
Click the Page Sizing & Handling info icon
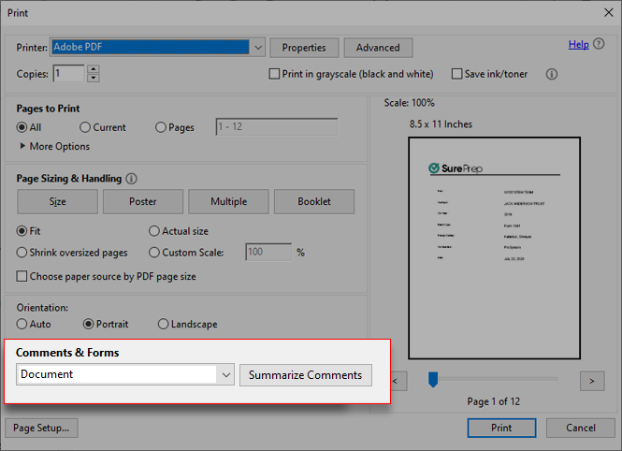coord(131,179)
